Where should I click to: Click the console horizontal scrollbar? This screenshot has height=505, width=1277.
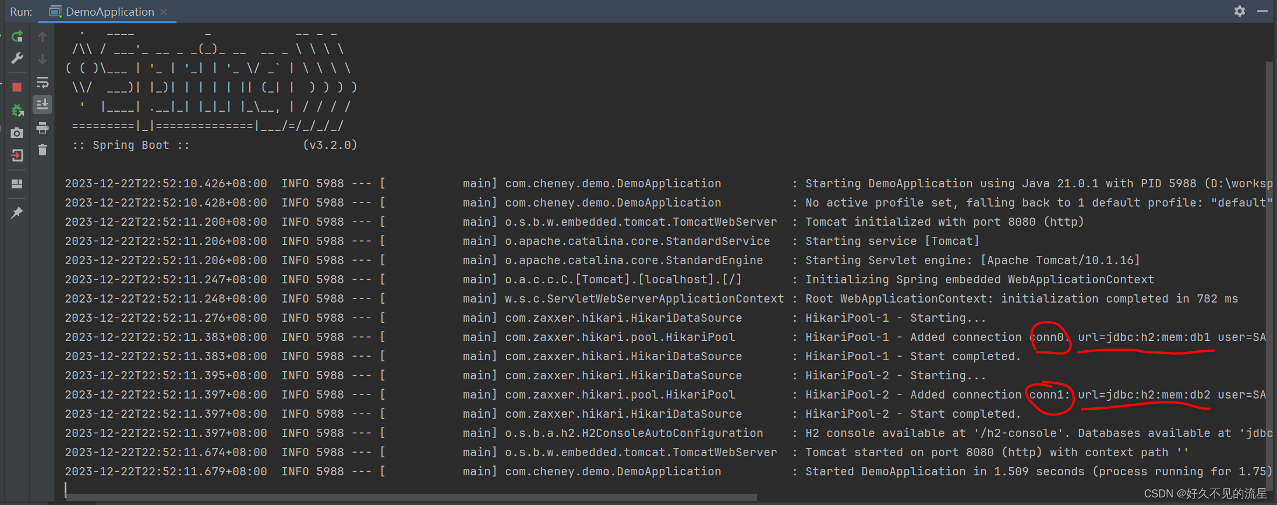point(411,497)
